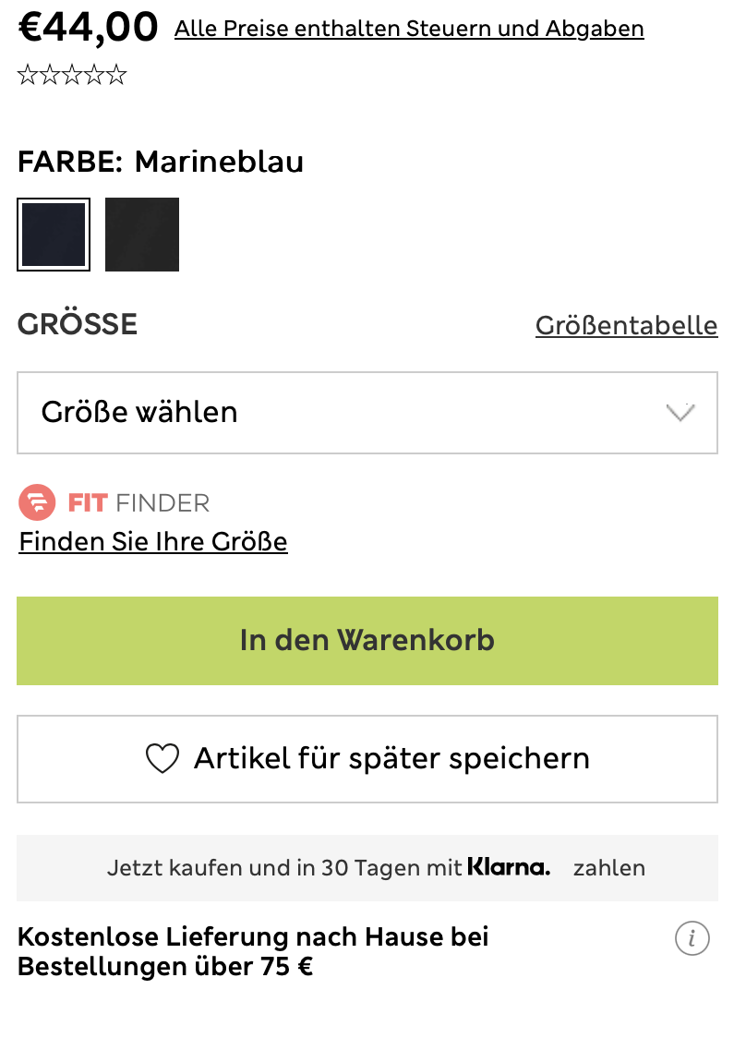Click the third star in the rating row

pyautogui.click(x=72, y=73)
